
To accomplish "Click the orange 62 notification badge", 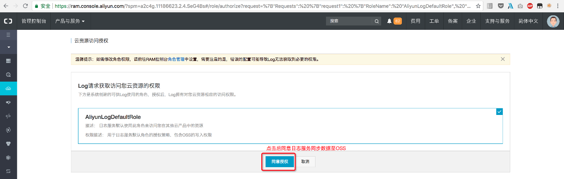I will click(x=397, y=21).
